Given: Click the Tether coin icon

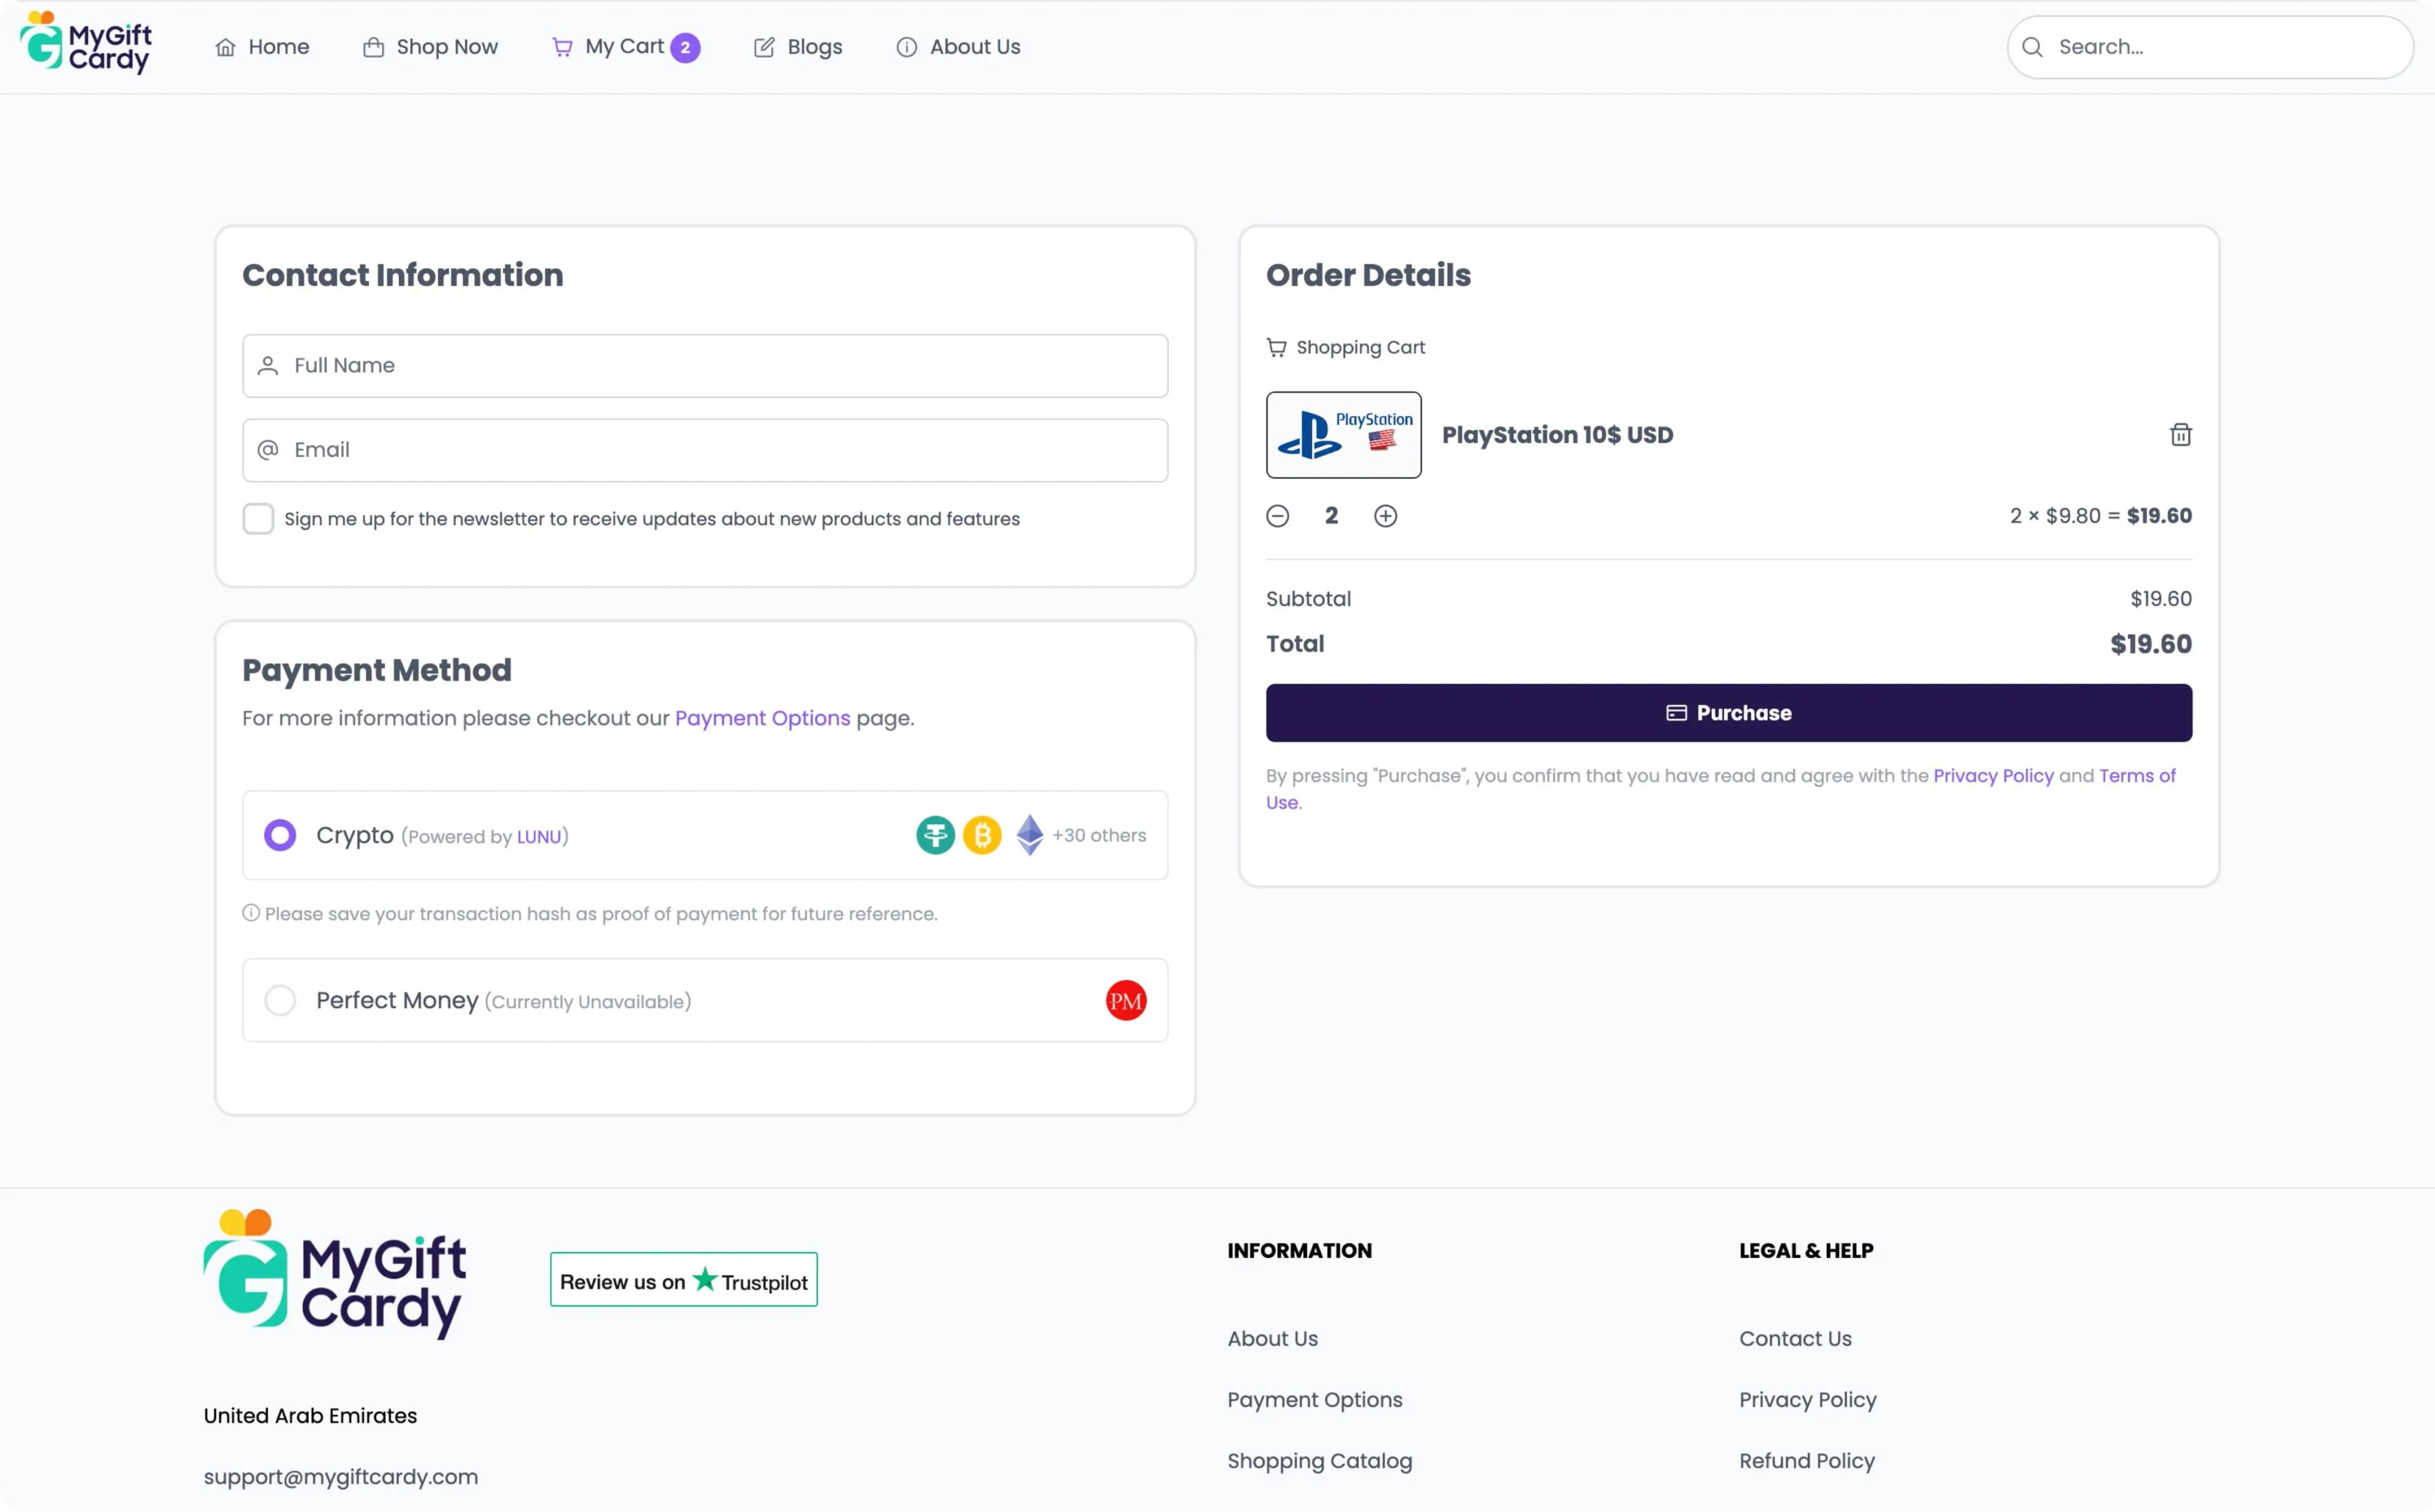Looking at the screenshot, I should click(x=935, y=835).
